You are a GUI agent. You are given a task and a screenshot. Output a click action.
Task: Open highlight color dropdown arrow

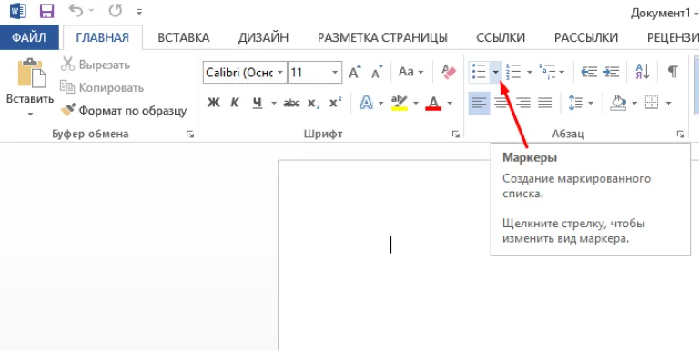click(415, 104)
